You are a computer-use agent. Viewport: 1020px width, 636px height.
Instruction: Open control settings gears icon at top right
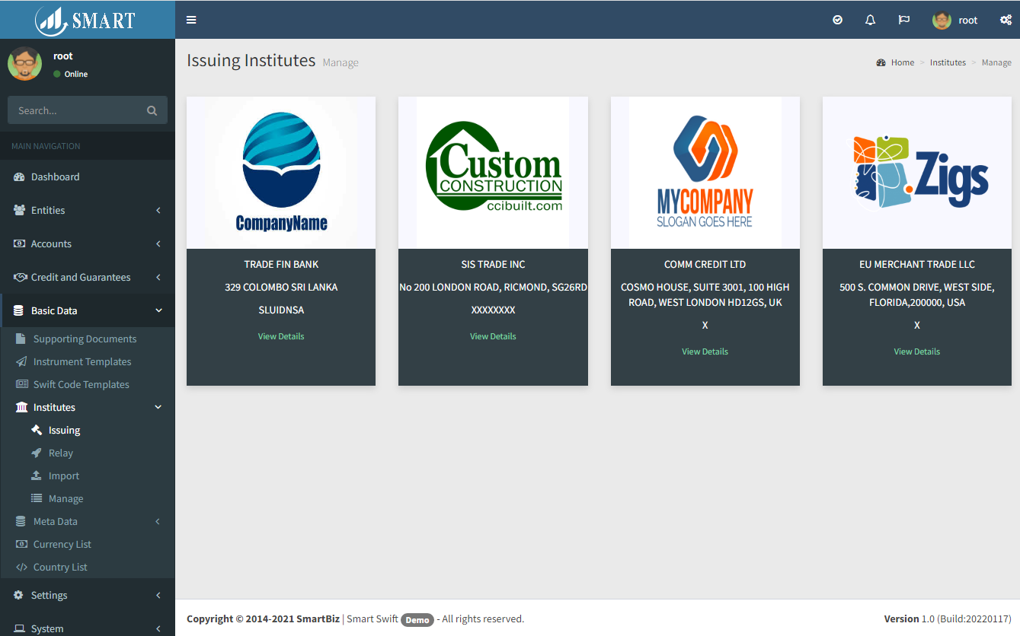pos(1006,20)
